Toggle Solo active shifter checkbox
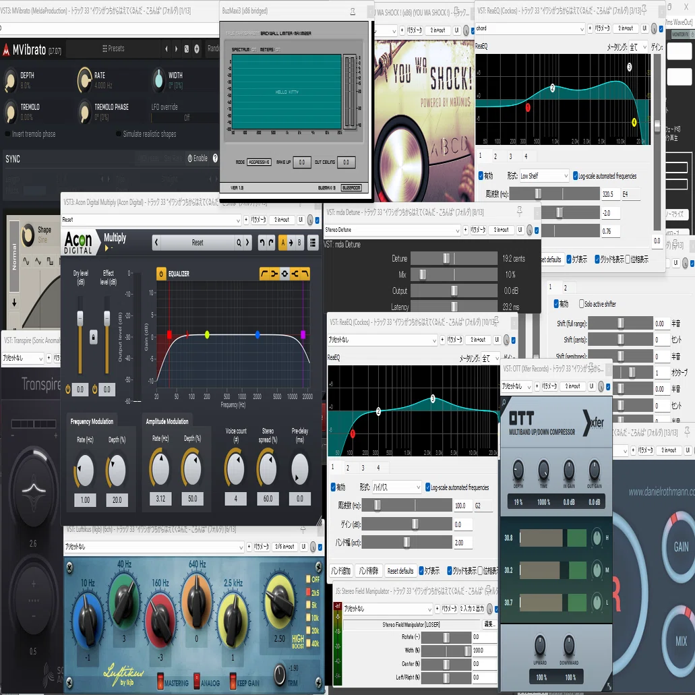 coord(582,304)
